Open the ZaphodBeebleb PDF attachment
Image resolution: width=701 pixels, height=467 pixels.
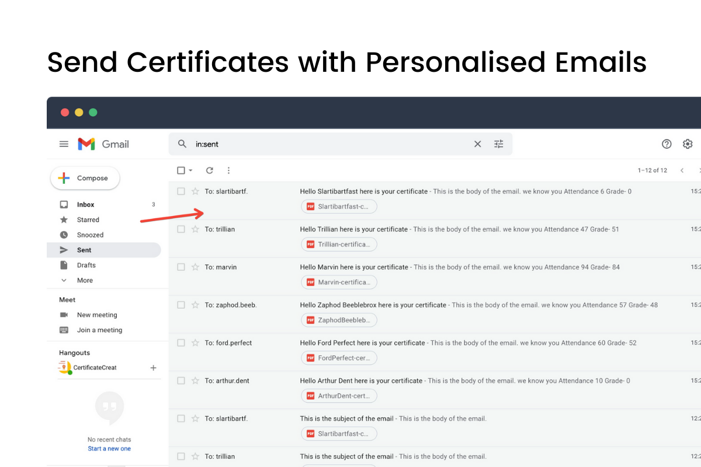tap(339, 320)
